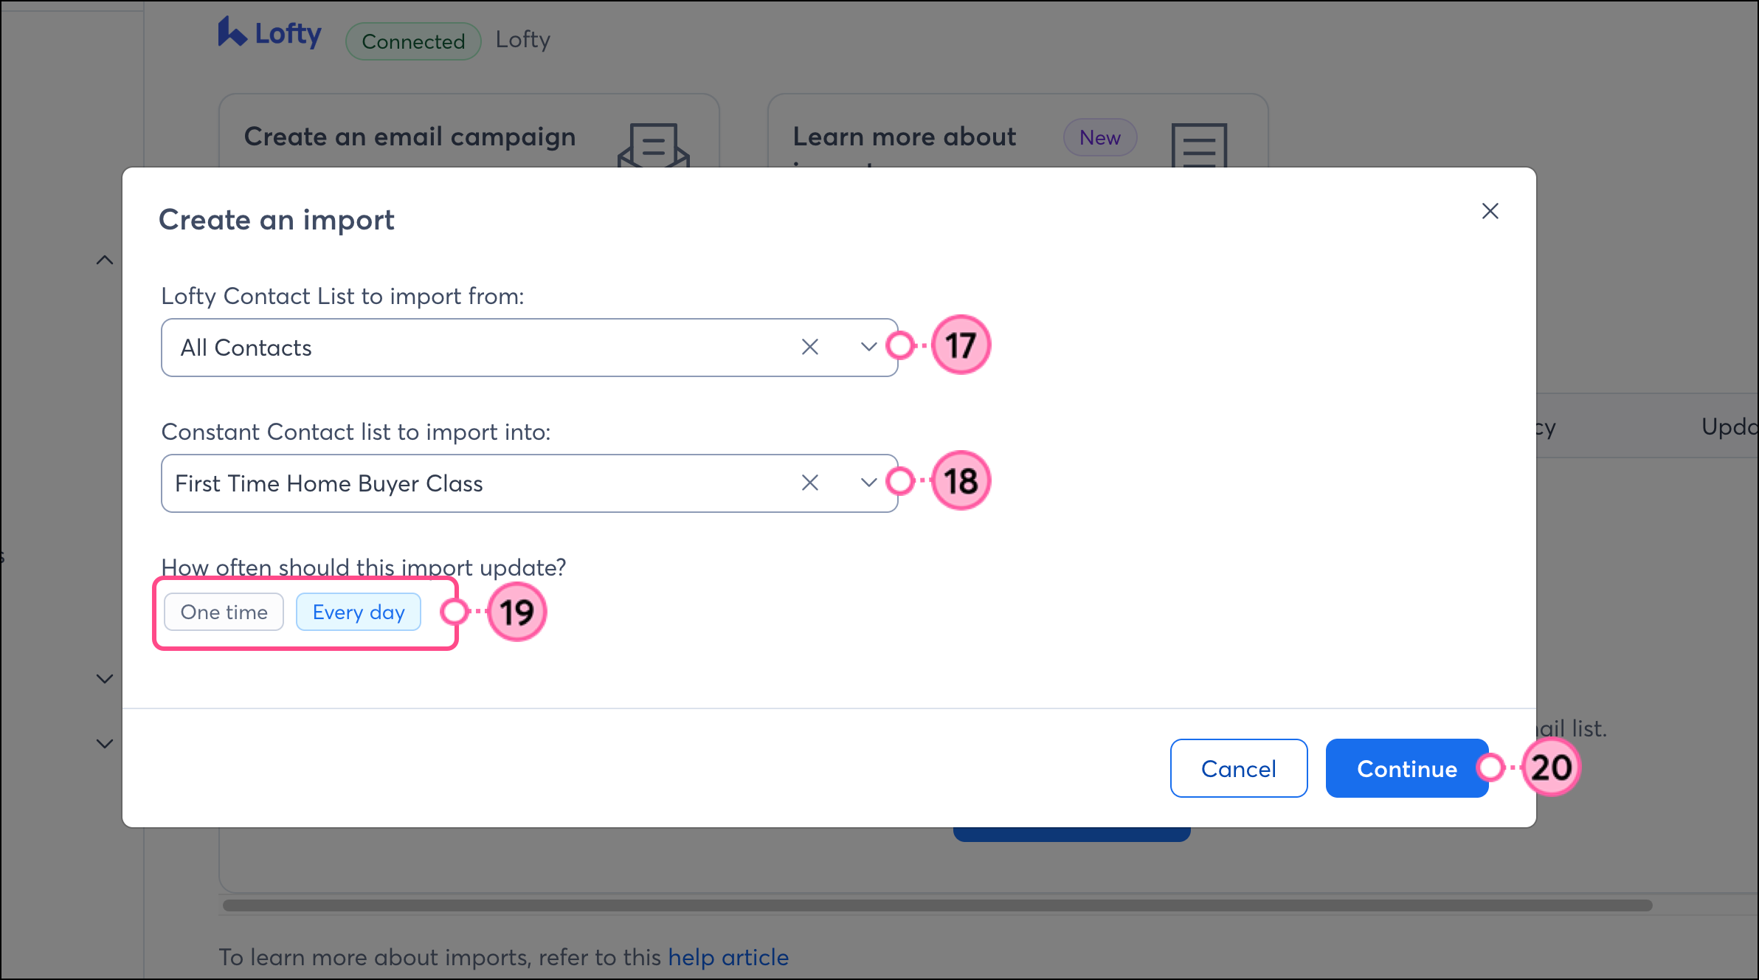Image resolution: width=1759 pixels, height=980 pixels.
Task: Clear First Time Home Buyer Class selection
Action: (809, 483)
